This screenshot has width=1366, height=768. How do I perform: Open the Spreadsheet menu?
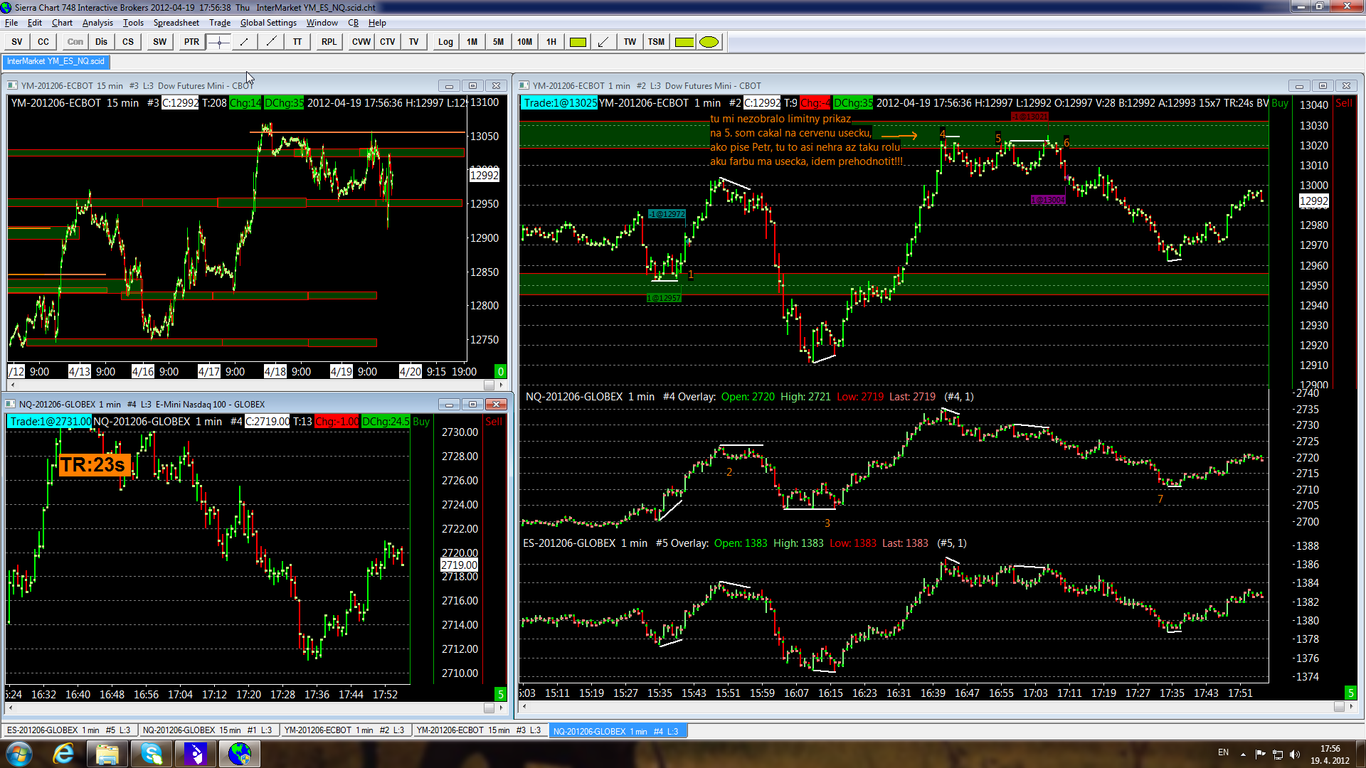pos(176,23)
